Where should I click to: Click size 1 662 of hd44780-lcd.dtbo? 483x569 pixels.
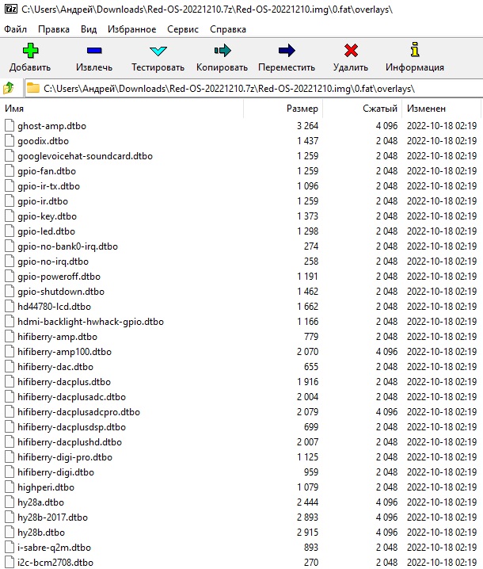(x=307, y=306)
